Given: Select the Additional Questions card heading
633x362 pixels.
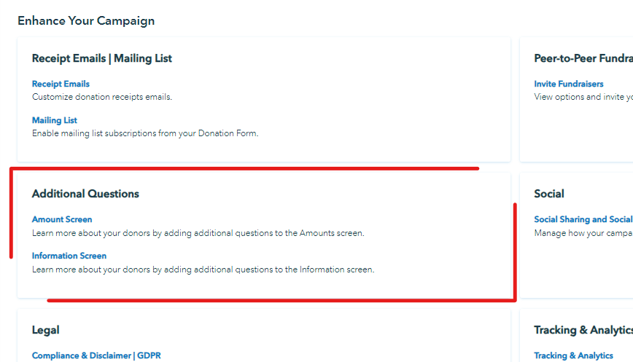Looking at the screenshot, I should point(85,194).
